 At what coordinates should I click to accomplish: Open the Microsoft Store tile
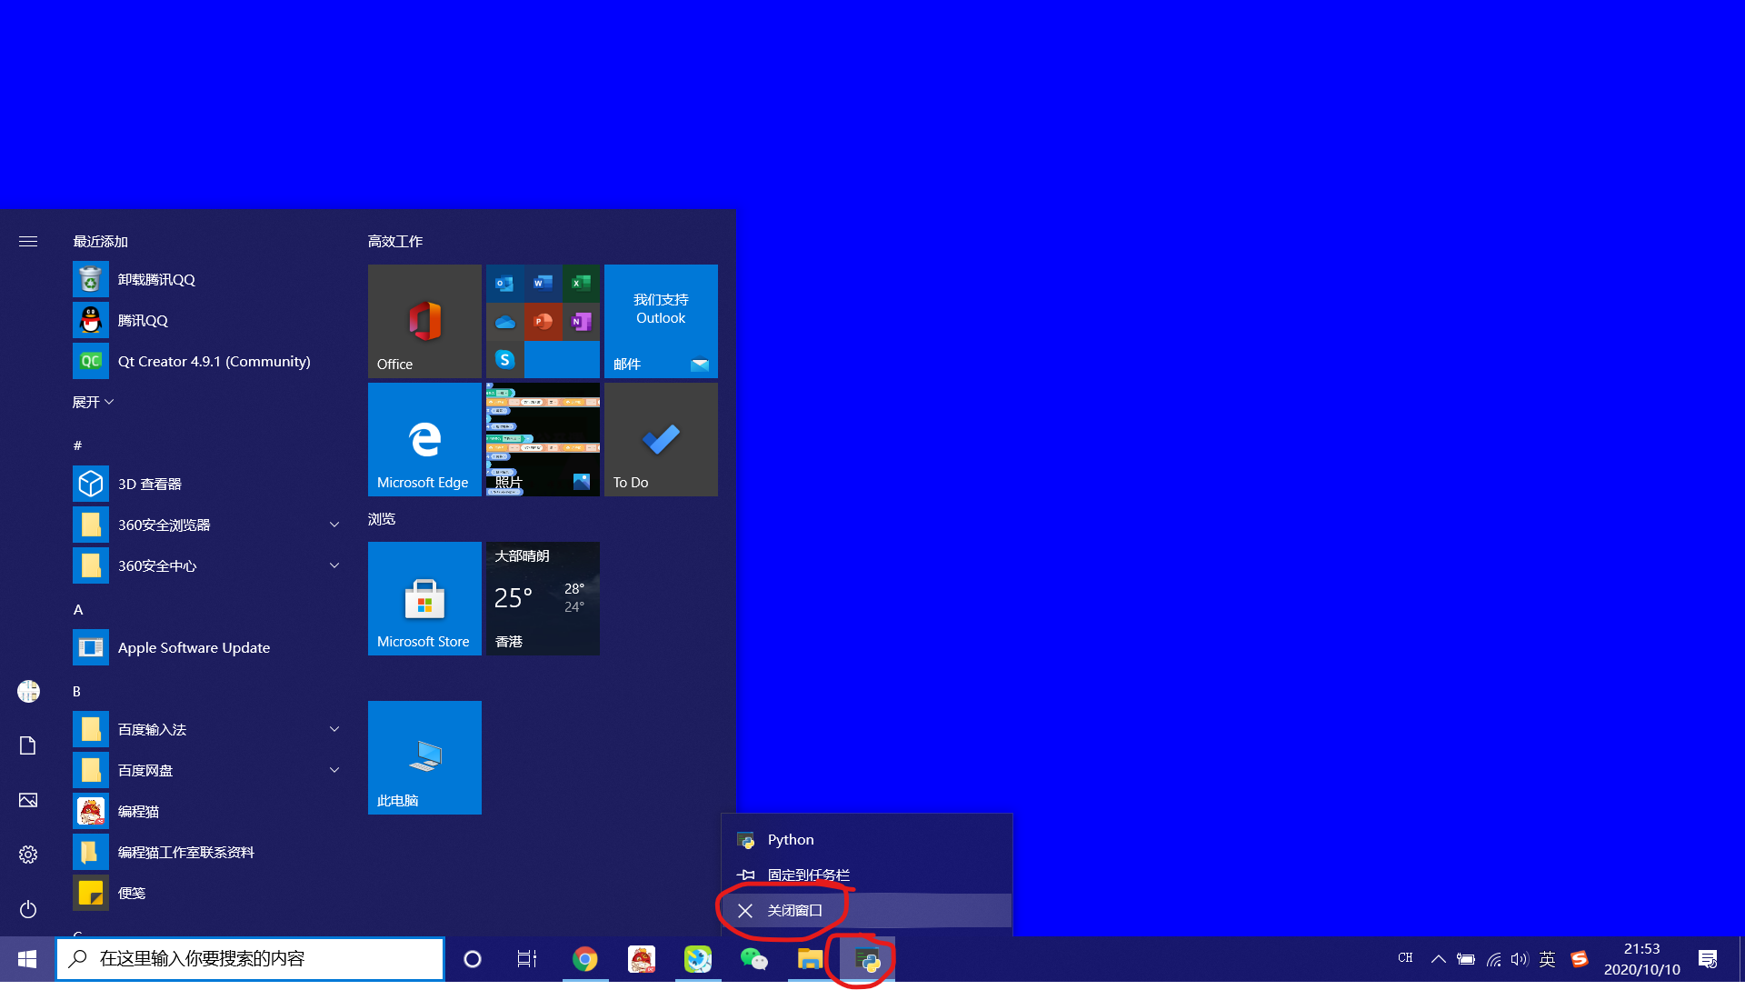coord(424,598)
